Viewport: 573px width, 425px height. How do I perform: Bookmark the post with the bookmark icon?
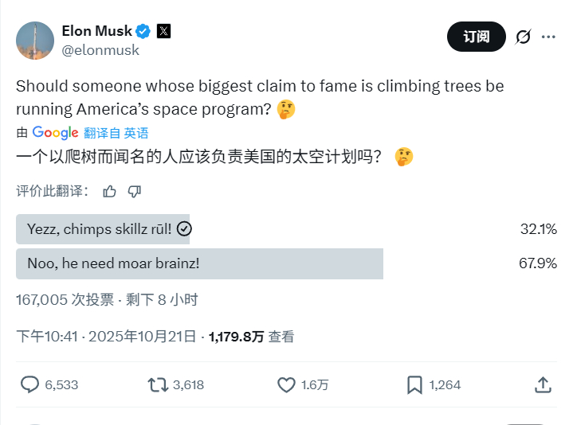click(x=414, y=385)
